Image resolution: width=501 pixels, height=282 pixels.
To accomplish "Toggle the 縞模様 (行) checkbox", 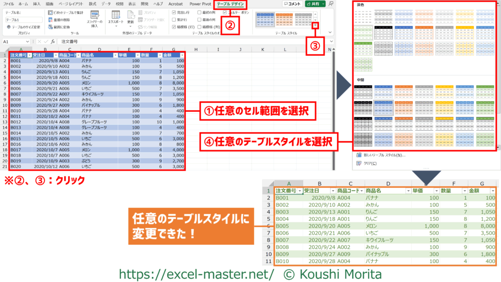I will 174,27.
